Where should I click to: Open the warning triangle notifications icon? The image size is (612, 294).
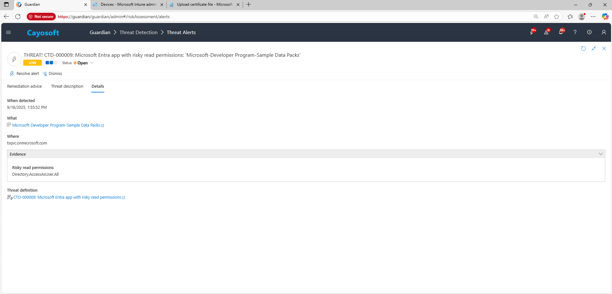click(x=546, y=32)
